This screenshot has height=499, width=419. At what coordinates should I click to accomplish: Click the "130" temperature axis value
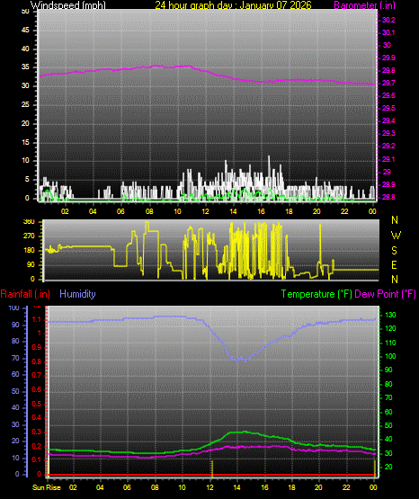[x=390, y=315]
